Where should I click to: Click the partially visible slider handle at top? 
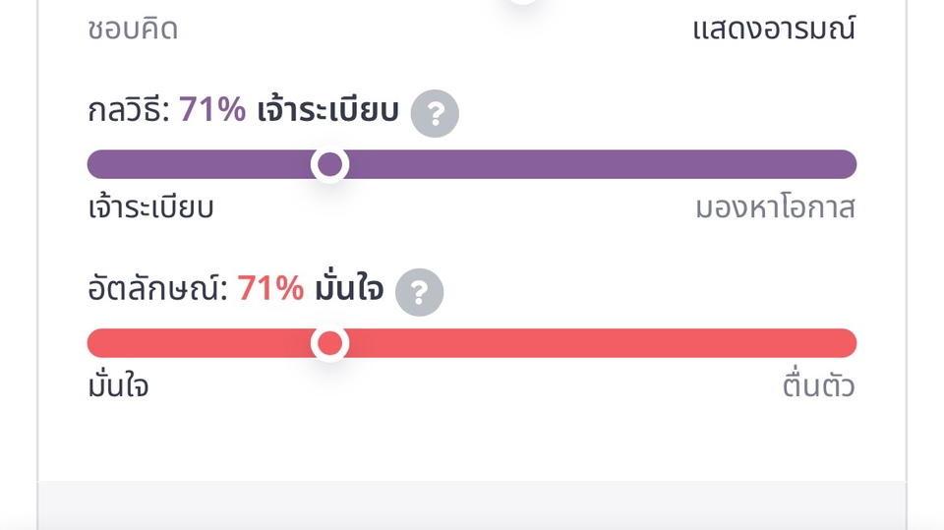(522, 2)
